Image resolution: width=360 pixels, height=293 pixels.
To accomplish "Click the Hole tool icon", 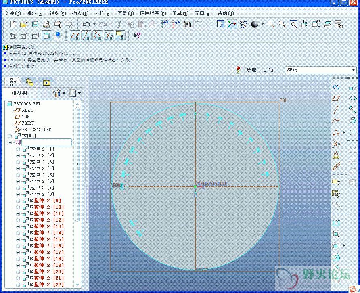I will point(336,223).
